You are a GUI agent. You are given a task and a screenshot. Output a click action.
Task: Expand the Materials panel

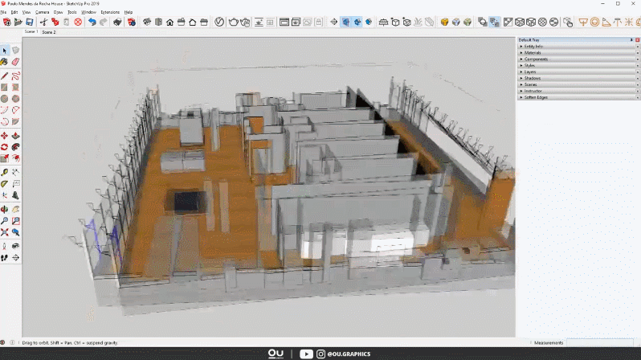pos(533,53)
